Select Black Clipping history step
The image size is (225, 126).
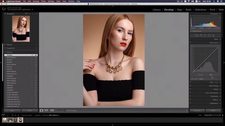coord(21,57)
